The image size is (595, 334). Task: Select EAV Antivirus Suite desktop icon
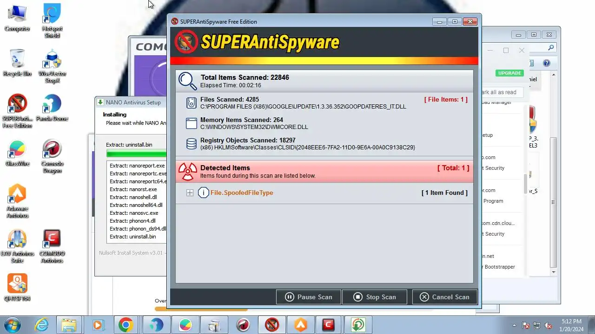[x=17, y=246]
